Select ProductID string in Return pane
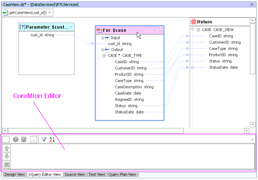Screen dimensions: 258x180 [x=223, y=55]
